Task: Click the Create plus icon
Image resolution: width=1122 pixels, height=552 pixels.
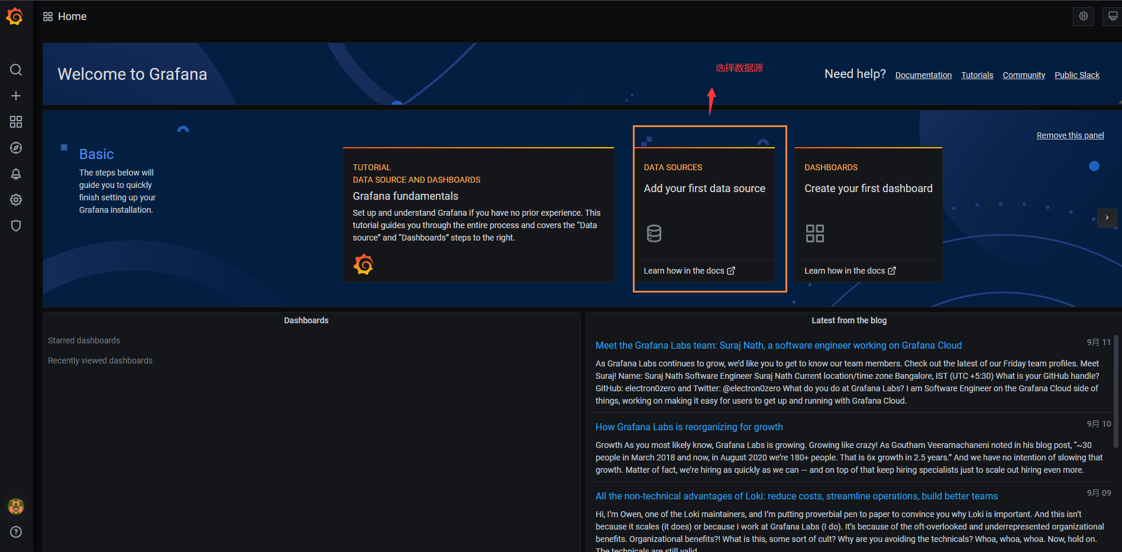Action: [x=16, y=96]
